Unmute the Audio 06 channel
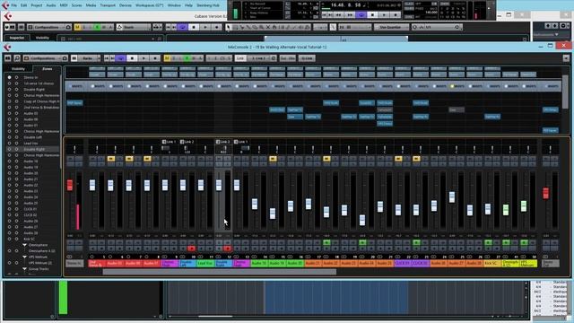The height and width of the screenshot is (323, 574). point(129,159)
